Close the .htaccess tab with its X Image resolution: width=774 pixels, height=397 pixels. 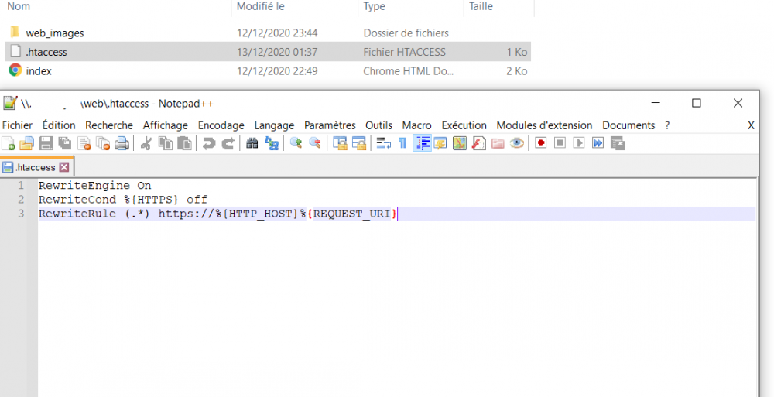pos(63,167)
